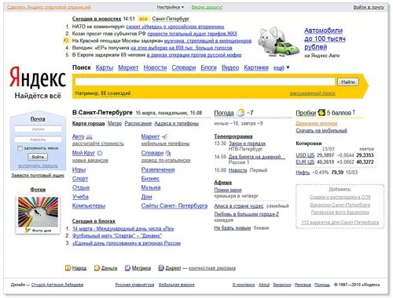Open the Футбольный матч Спартак–Динамо blog link
The image size is (393, 298).
pyautogui.click(x=117, y=236)
